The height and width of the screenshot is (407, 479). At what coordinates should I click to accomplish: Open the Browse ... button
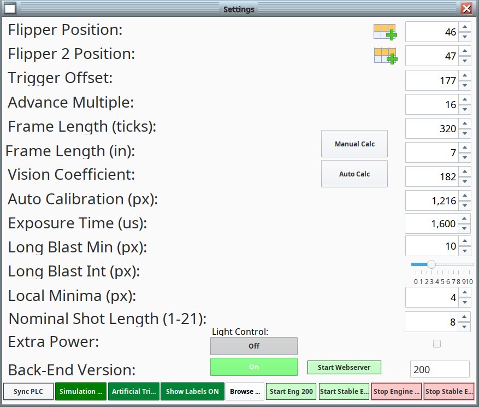245,391
